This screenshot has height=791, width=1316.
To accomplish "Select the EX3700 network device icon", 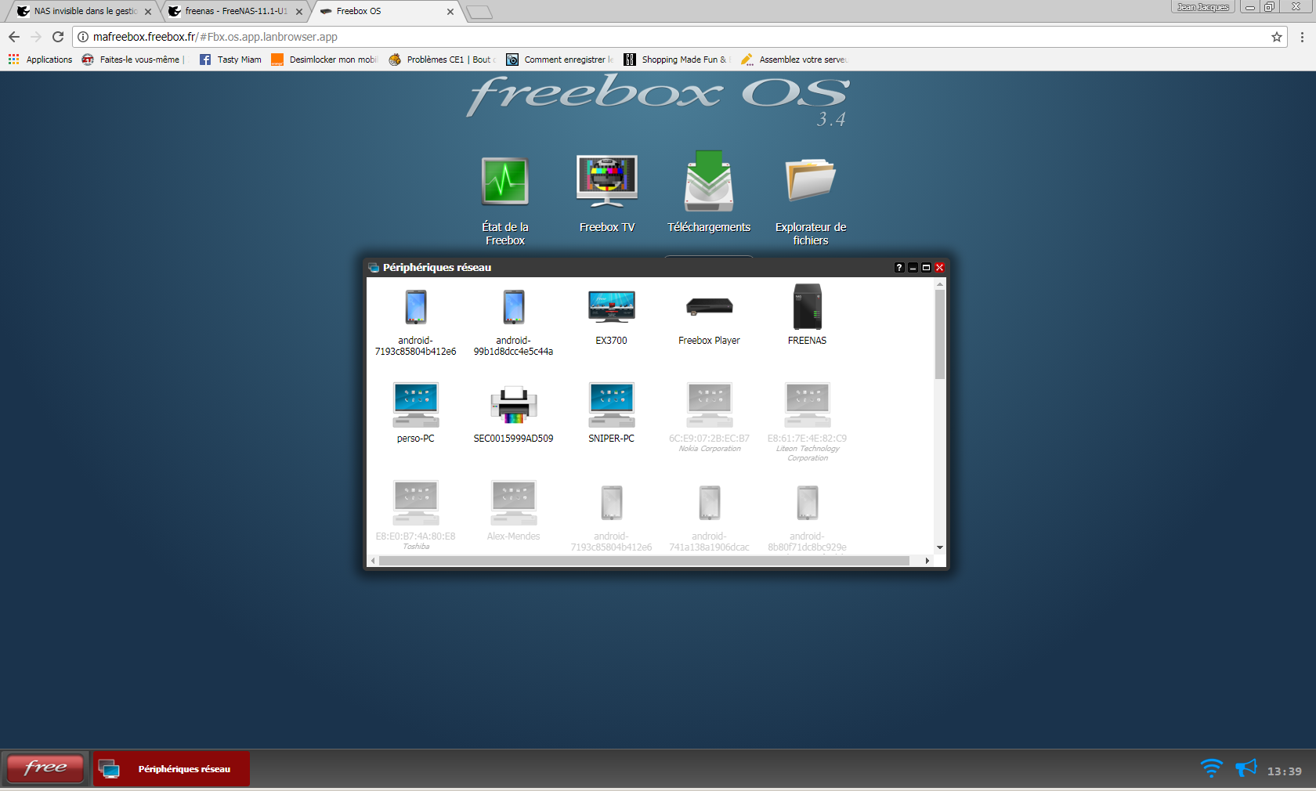I will pyautogui.click(x=612, y=306).
